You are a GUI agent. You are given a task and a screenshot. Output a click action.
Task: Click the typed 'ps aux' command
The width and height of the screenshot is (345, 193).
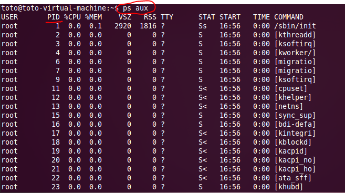[x=135, y=8]
